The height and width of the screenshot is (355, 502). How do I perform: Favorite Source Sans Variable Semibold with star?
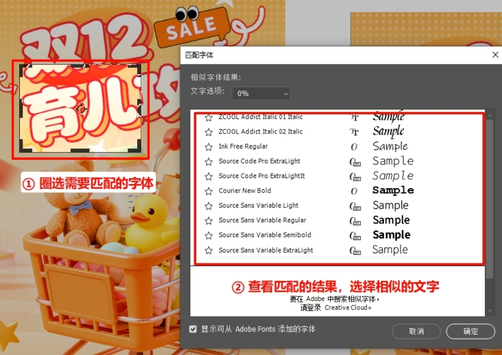click(209, 235)
